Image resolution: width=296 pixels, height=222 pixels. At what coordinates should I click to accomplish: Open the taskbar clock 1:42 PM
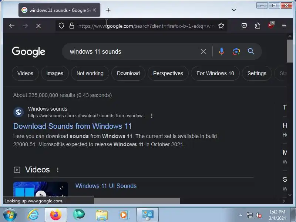click(x=277, y=215)
